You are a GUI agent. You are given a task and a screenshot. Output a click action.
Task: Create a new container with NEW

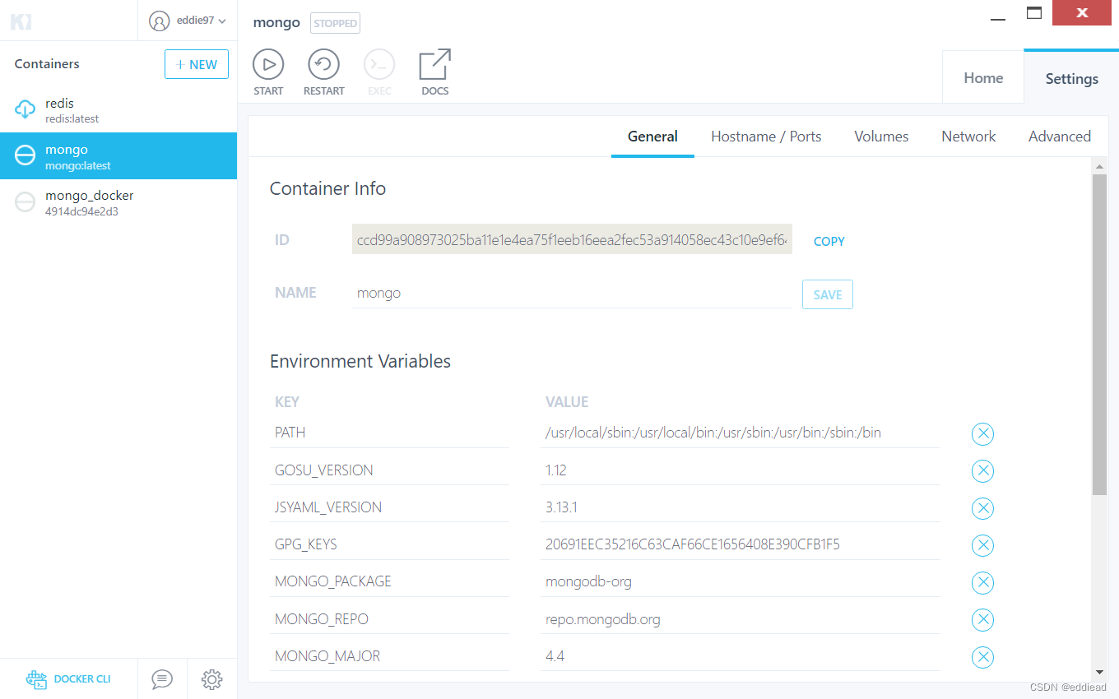(x=197, y=64)
